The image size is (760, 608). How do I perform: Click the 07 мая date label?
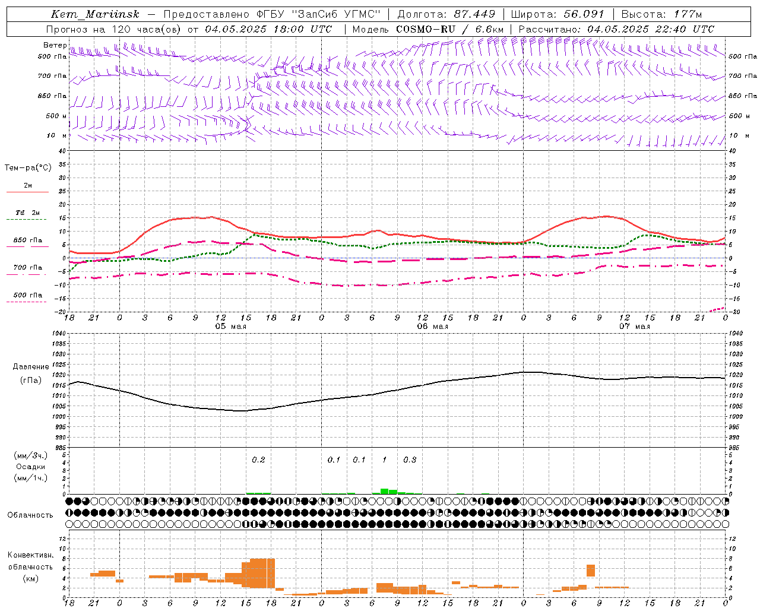pos(634,327)
